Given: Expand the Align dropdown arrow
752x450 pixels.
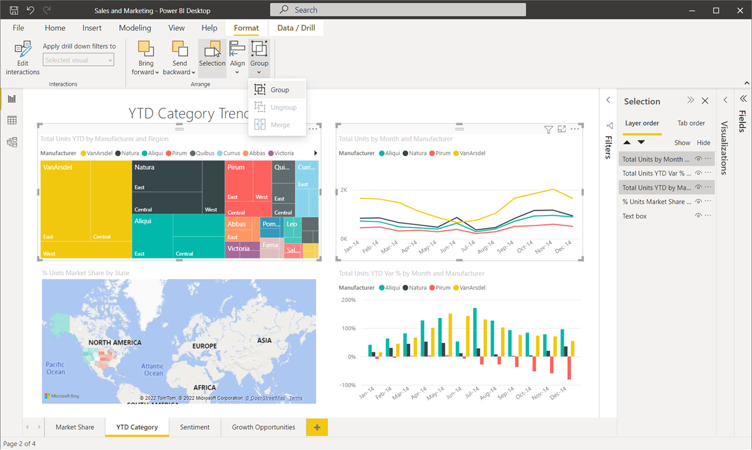Looking at the screenshot, I should click(237, 71).
